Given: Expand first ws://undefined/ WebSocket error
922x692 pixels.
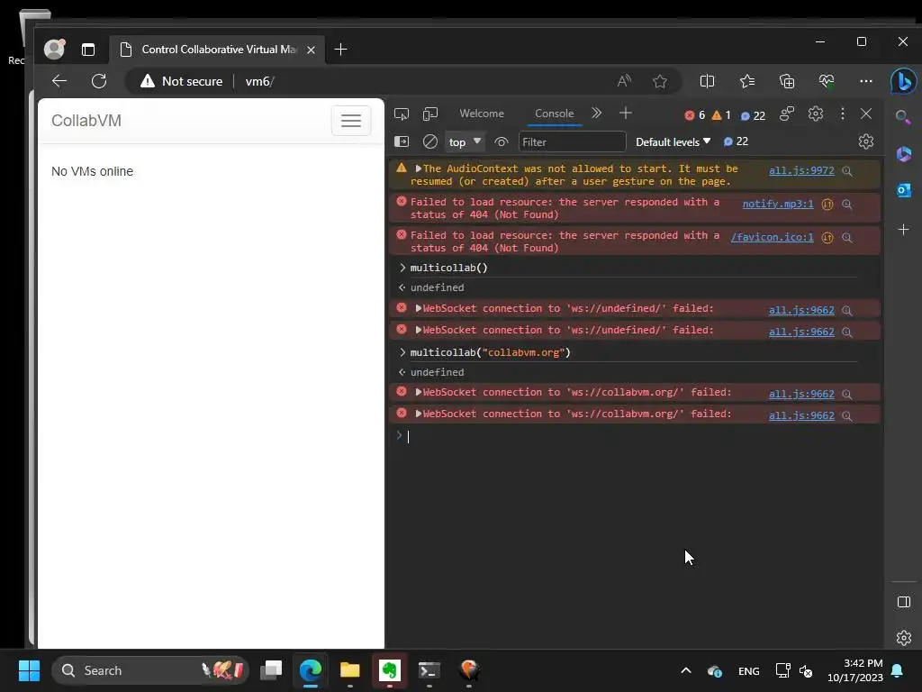Looking at the screenshot, I should (x=419, y=308).
